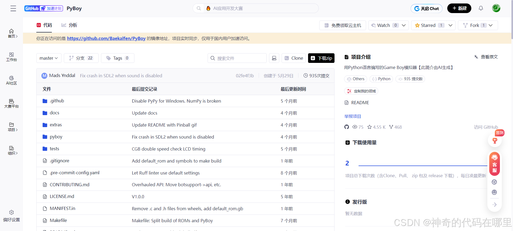This screenshot has width=513, height=231.
Task: Click the star count 4.55 K
Action: 376,127
